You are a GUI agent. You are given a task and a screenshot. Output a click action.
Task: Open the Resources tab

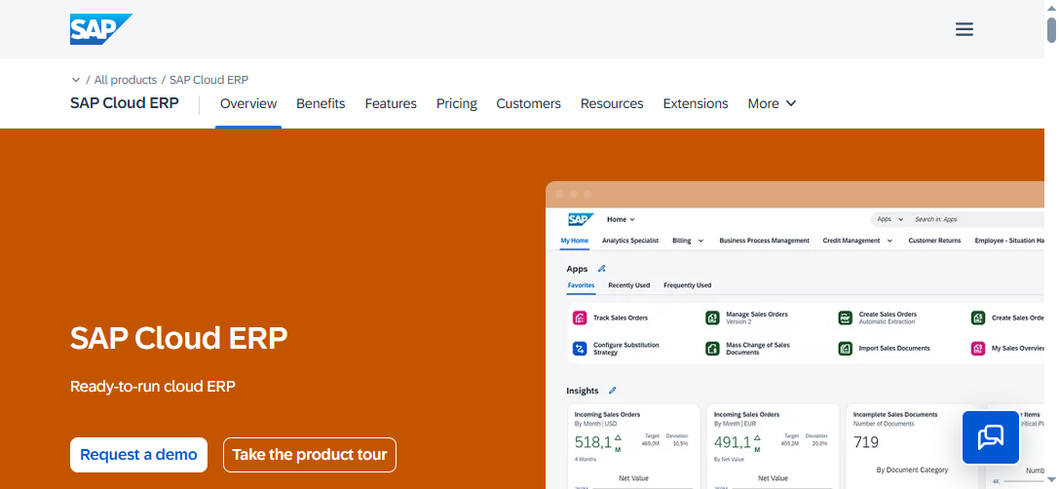[x=612, y=103]
